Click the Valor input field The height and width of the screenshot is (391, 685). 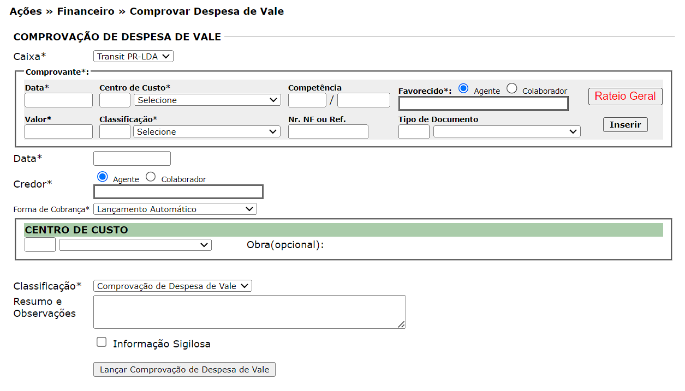pyautogui.click(x=59, y=132)
